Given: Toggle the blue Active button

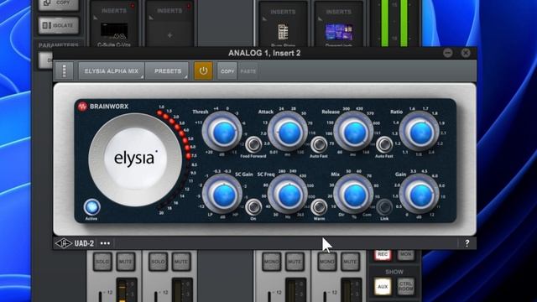Looking at the screenshot, I should 91,207.
